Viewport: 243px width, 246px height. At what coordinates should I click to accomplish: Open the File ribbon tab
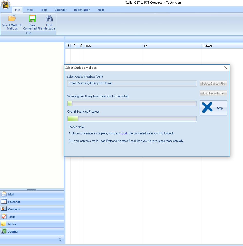coord(17,10)
